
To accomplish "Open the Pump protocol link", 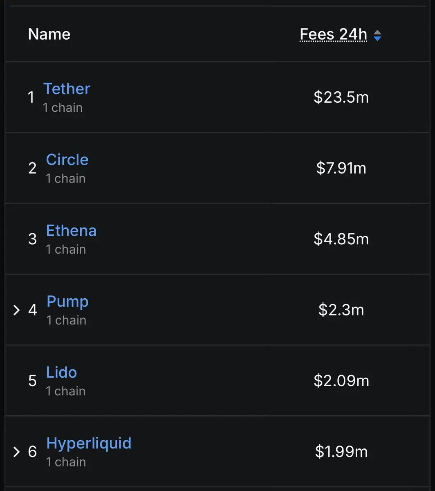I will tap(67, 302).
